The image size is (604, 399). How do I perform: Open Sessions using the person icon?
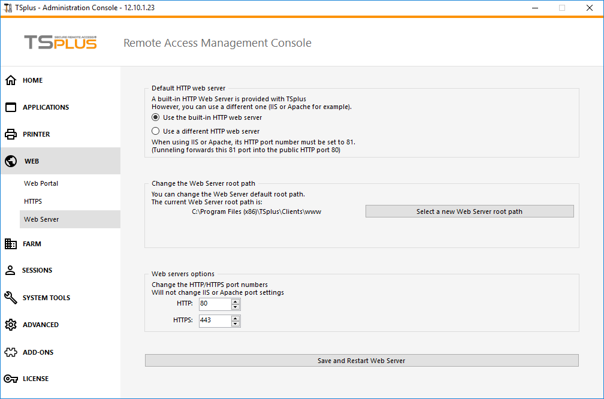[x=10, y=270]
